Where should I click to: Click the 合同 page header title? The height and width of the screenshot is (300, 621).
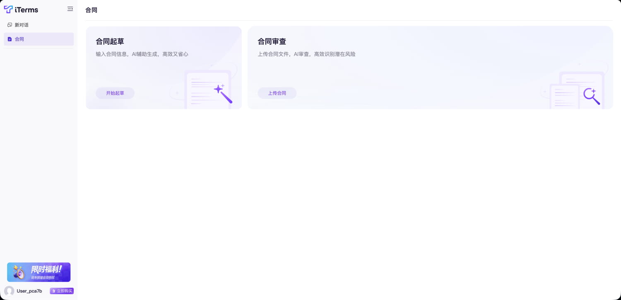91,10
